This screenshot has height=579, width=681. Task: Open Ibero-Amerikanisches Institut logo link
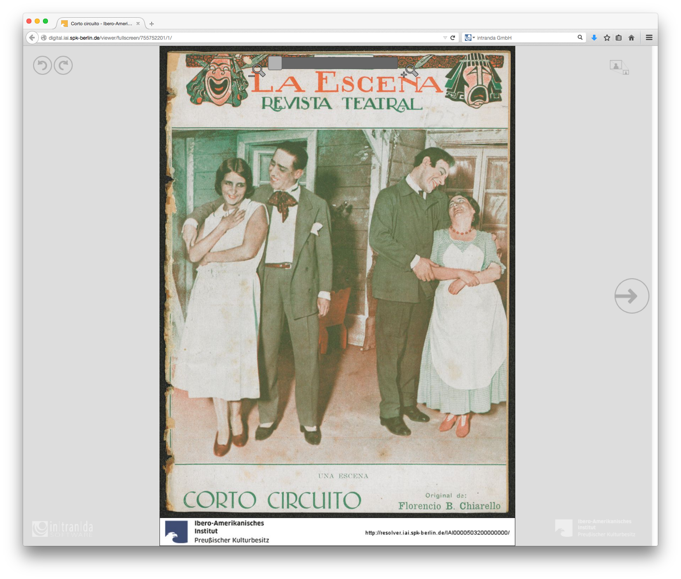click(x=595, y=528)
